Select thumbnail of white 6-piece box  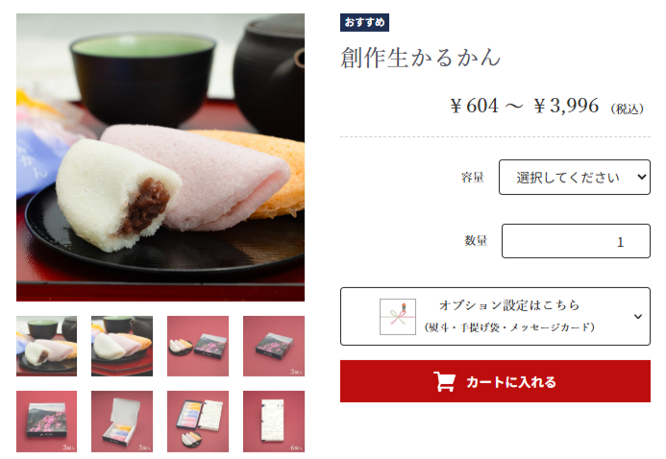(x=274, y=422)
